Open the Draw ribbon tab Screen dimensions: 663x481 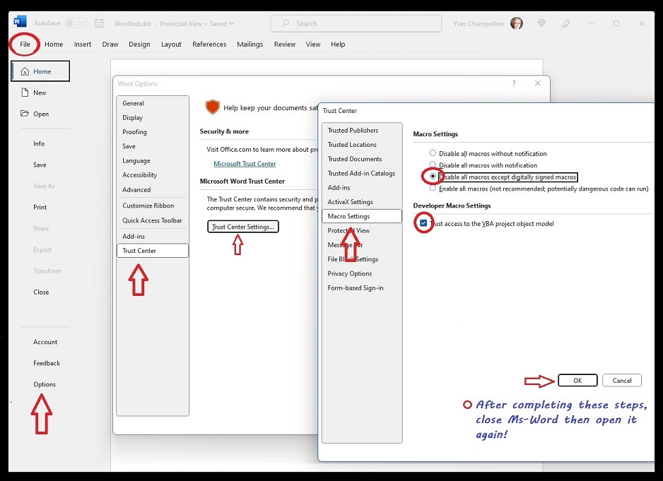point(110,44)
